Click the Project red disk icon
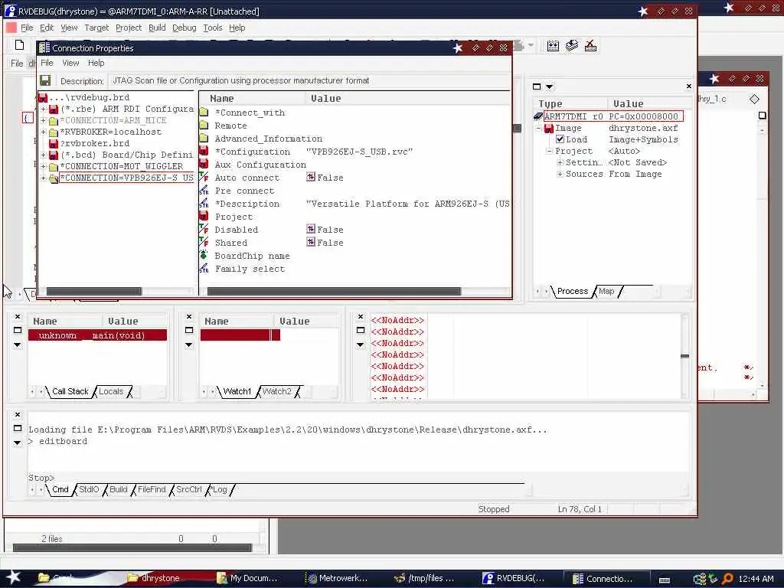This screenshot has height=588, width=784. 204,216
